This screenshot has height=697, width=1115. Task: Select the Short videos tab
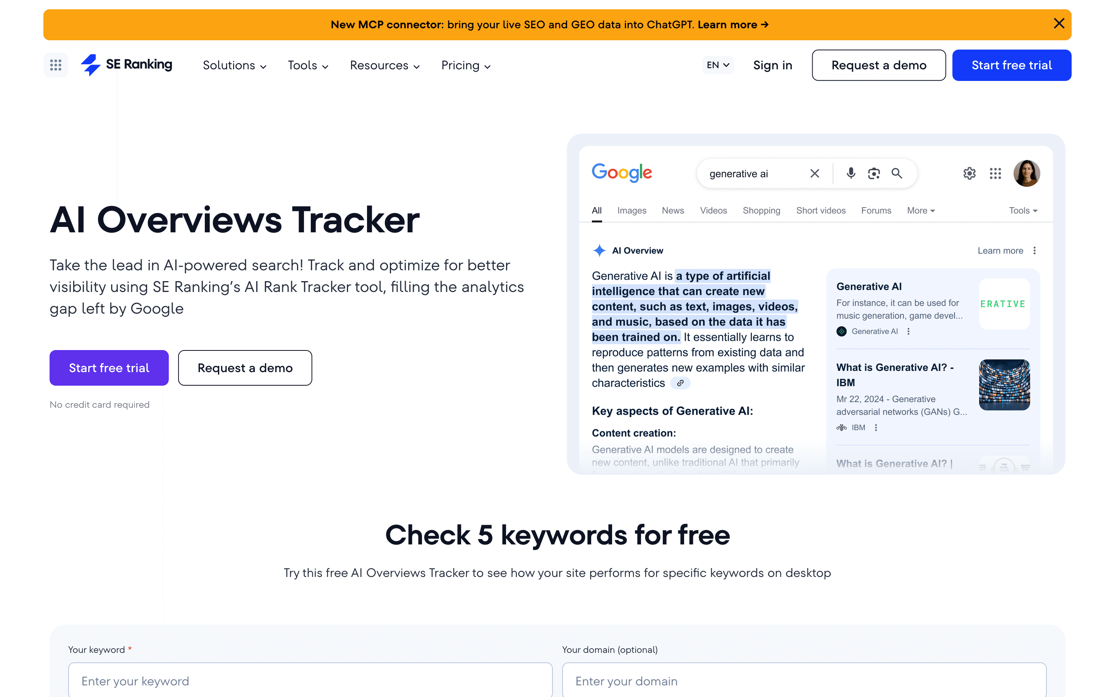[x=821, y=211]
